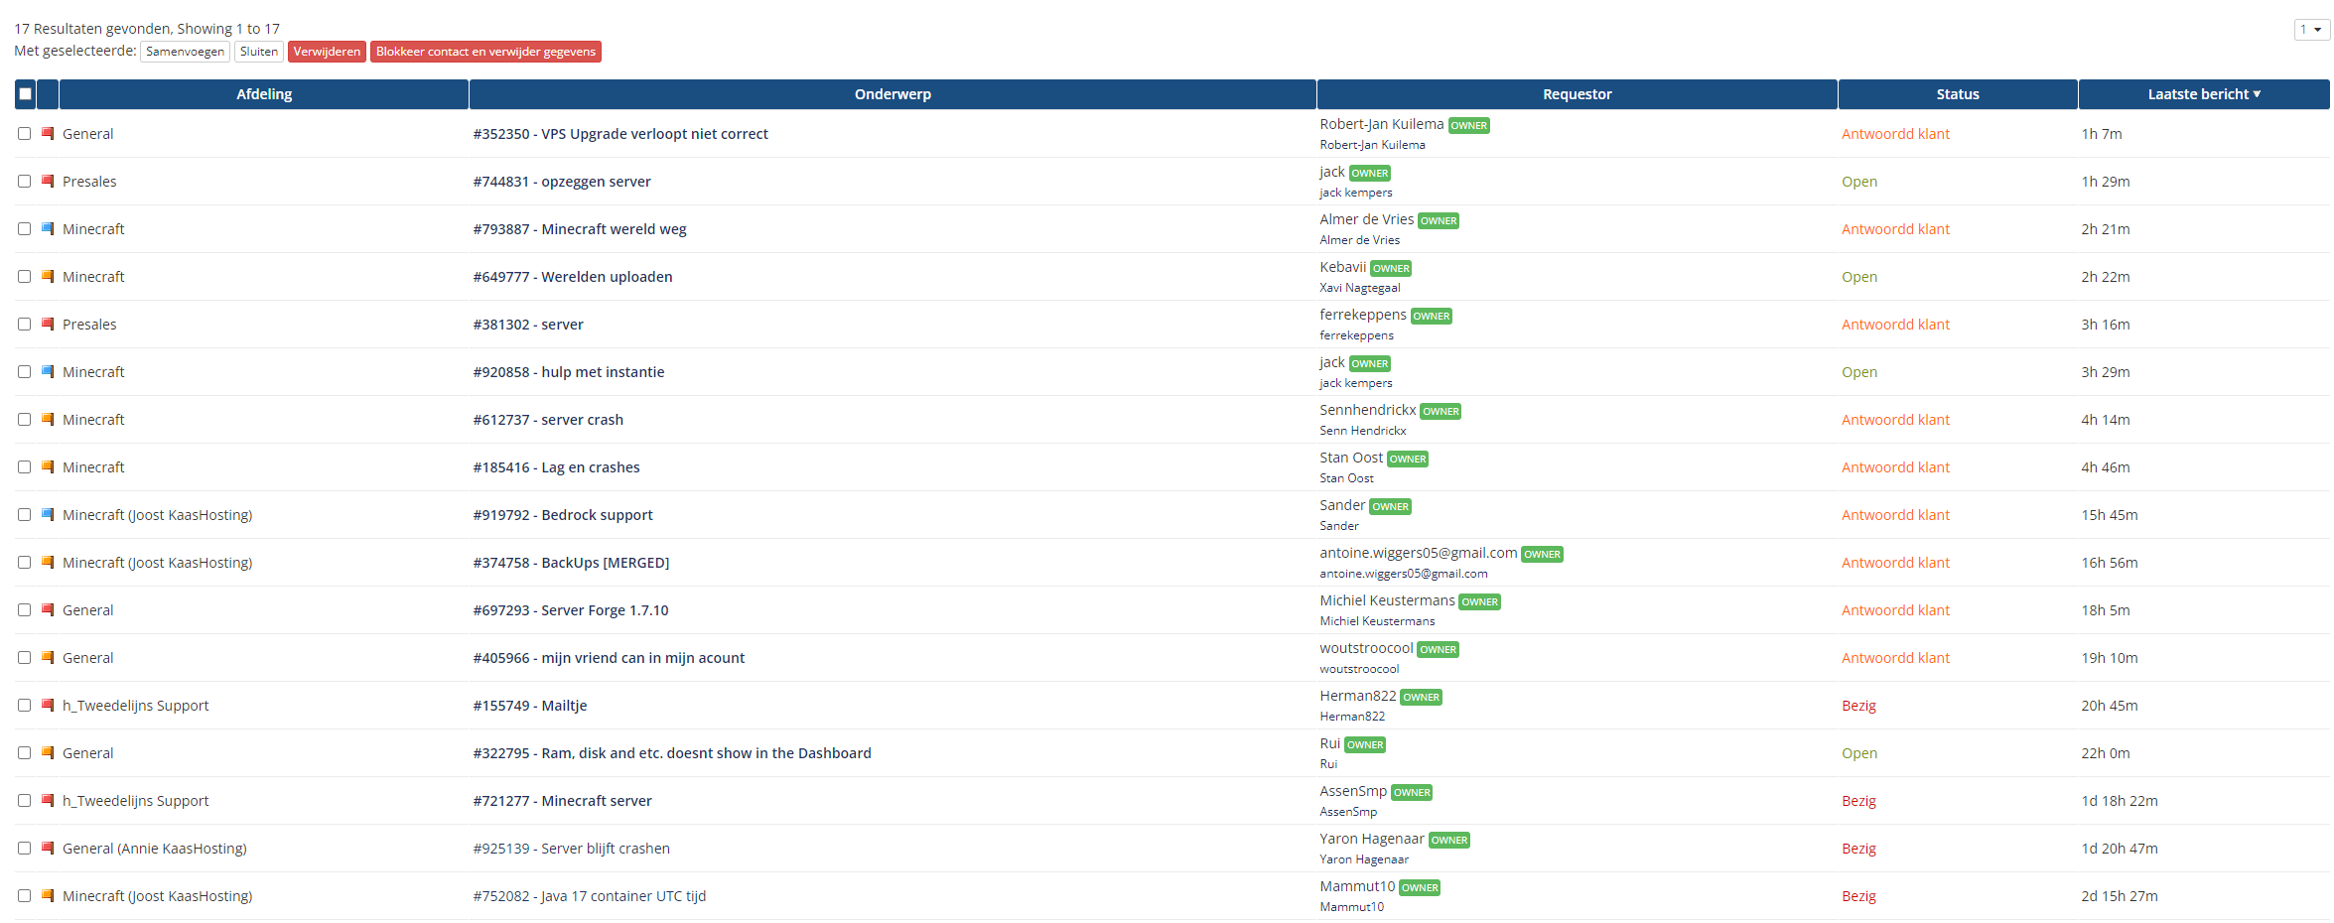Click the blue flag on Bedrock support ticket

pyautogui.click(x=47, y=514)
